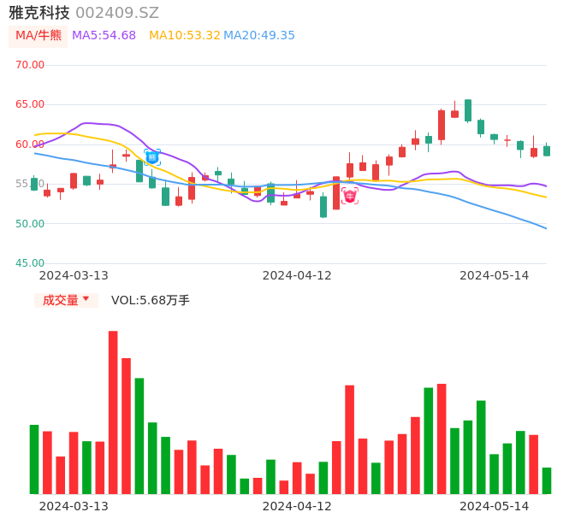The height and width of the screenshot is (518, 587).
Task: Click the stock code 002409.SZ
Action: [x=117, y=13]
